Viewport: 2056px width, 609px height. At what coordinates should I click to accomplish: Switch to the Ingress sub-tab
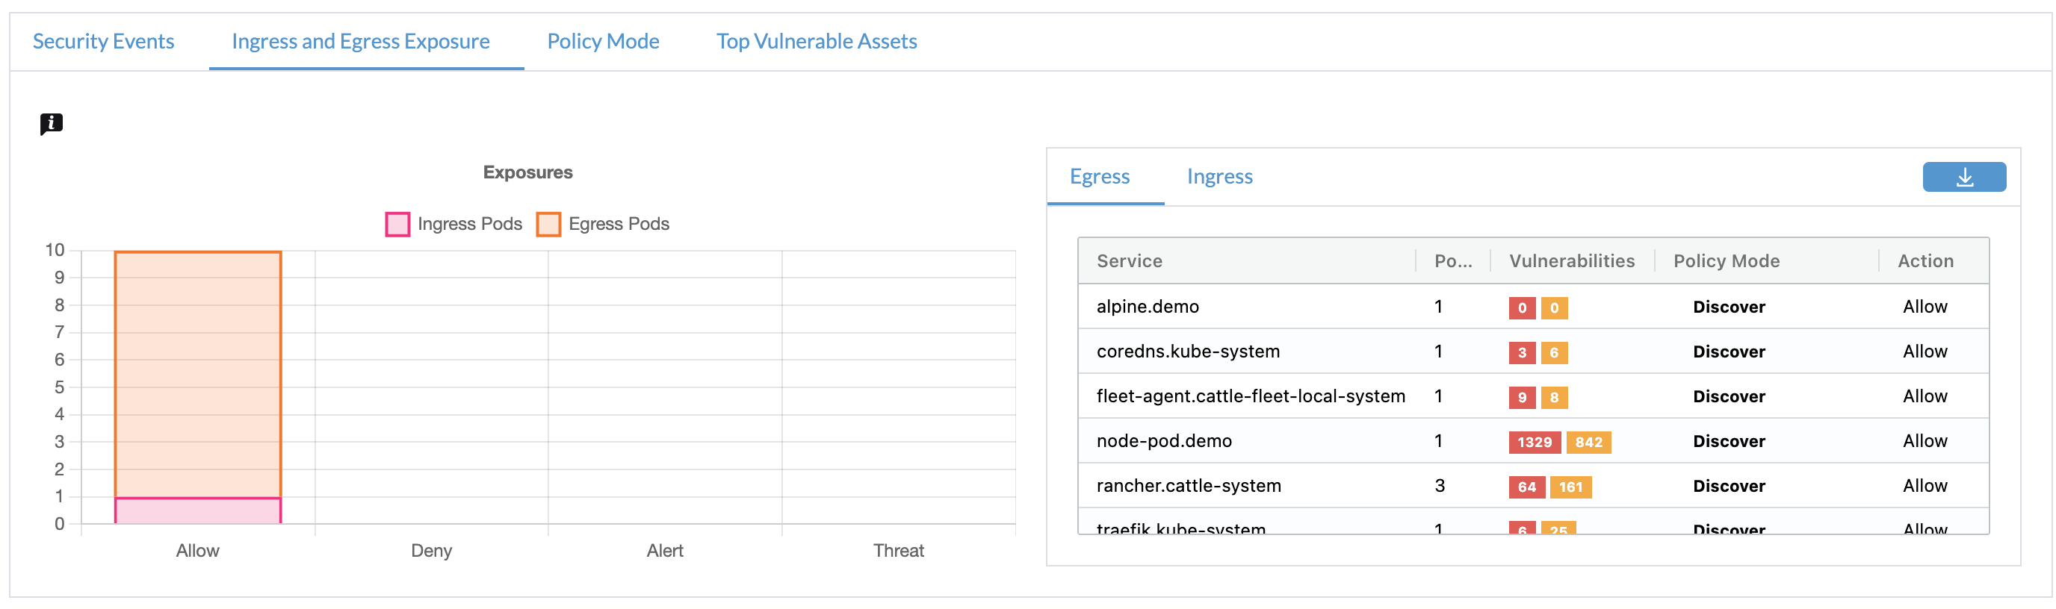point(1219,176)
